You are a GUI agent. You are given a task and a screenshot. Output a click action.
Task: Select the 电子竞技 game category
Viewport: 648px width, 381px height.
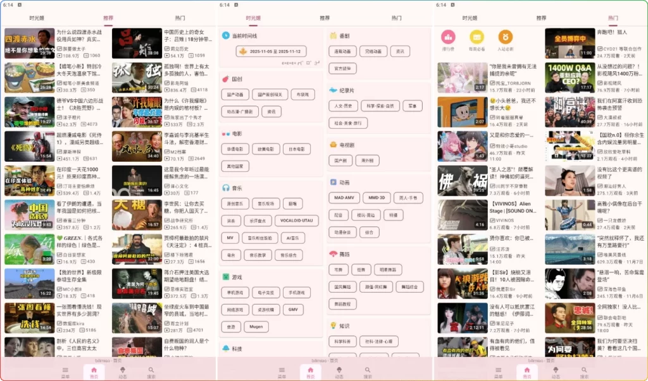pyautogui.click(x=266, y=293)
